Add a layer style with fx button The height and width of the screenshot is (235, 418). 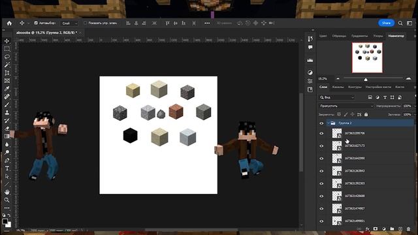pos(367,229)
